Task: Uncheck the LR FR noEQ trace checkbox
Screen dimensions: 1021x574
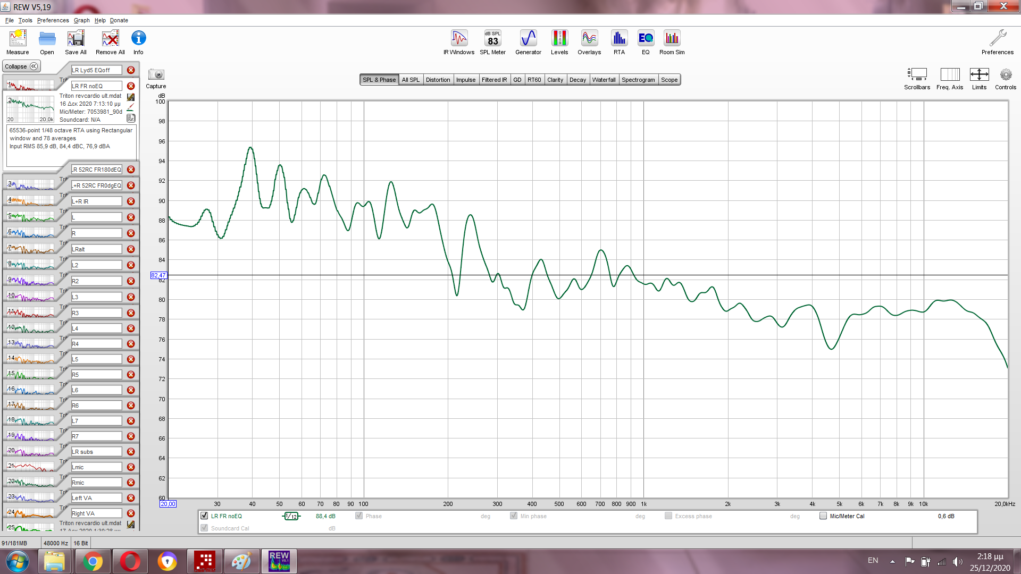Action: point(204,516)
